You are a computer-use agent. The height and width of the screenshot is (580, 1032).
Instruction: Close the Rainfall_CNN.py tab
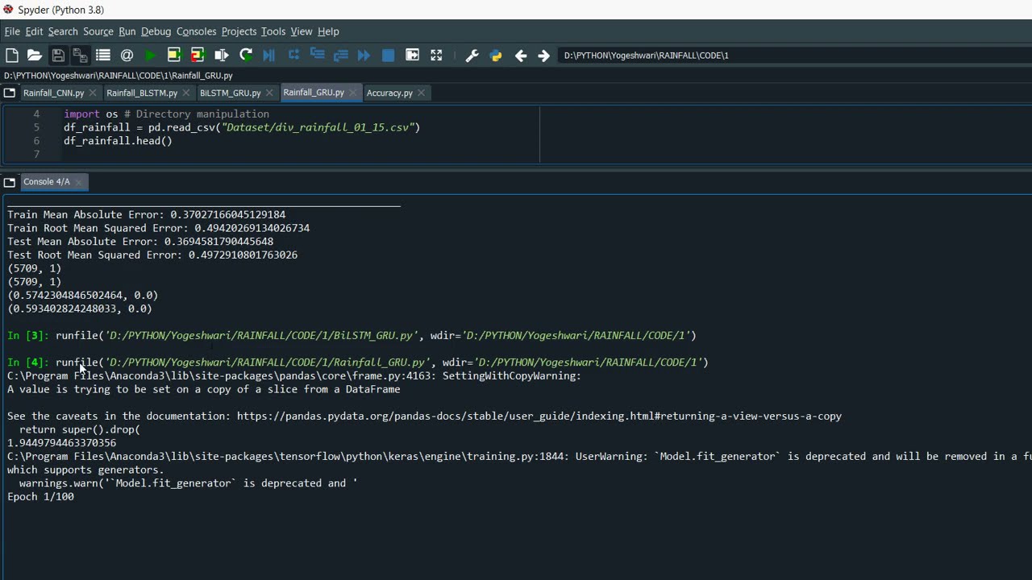92,93
